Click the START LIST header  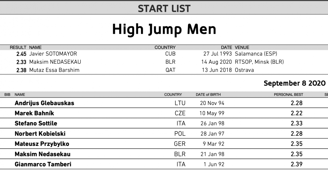point(164,8)
